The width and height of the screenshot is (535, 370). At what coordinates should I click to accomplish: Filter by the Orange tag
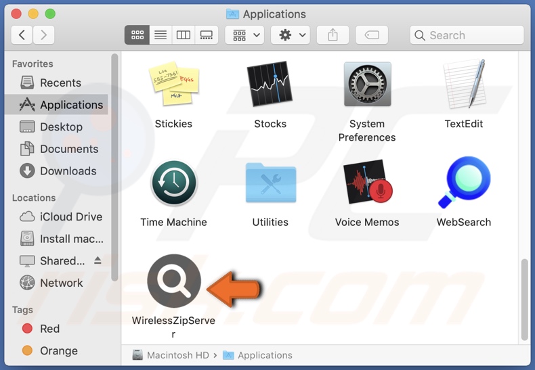coord(58,350)
